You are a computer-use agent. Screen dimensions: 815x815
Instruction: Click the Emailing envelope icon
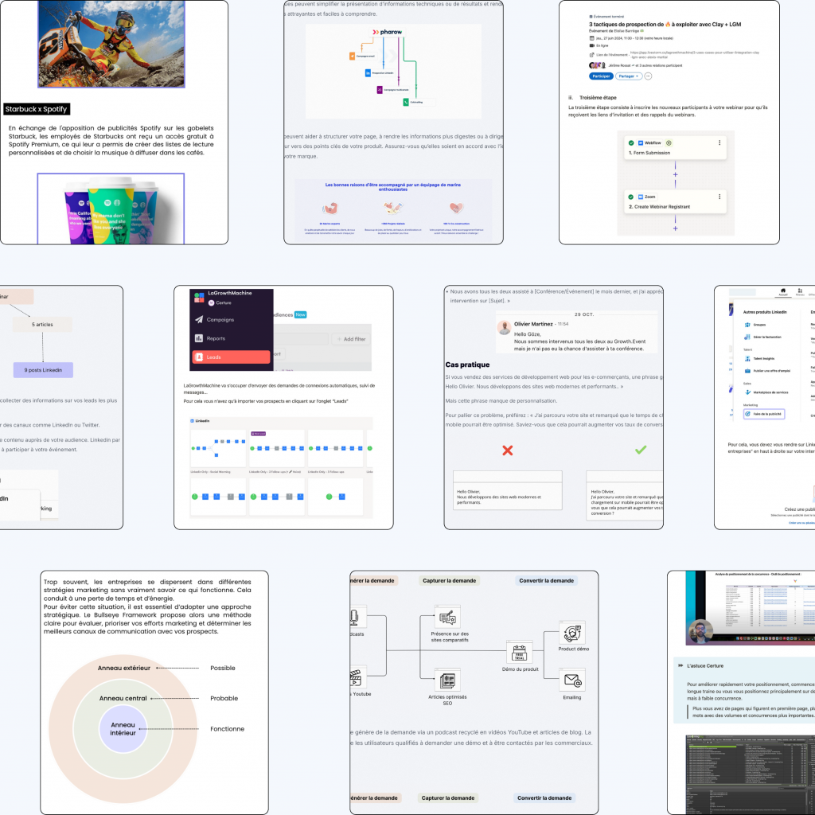(x=572, y=680)
